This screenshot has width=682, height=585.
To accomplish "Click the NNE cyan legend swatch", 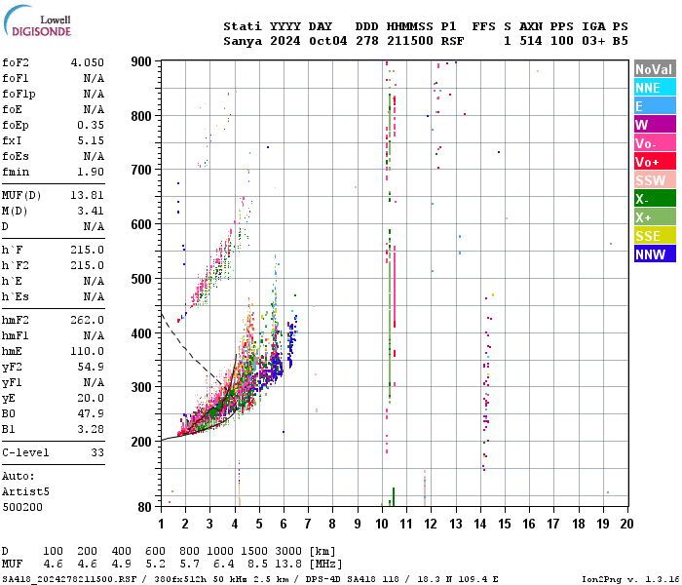I will [654, 88].
